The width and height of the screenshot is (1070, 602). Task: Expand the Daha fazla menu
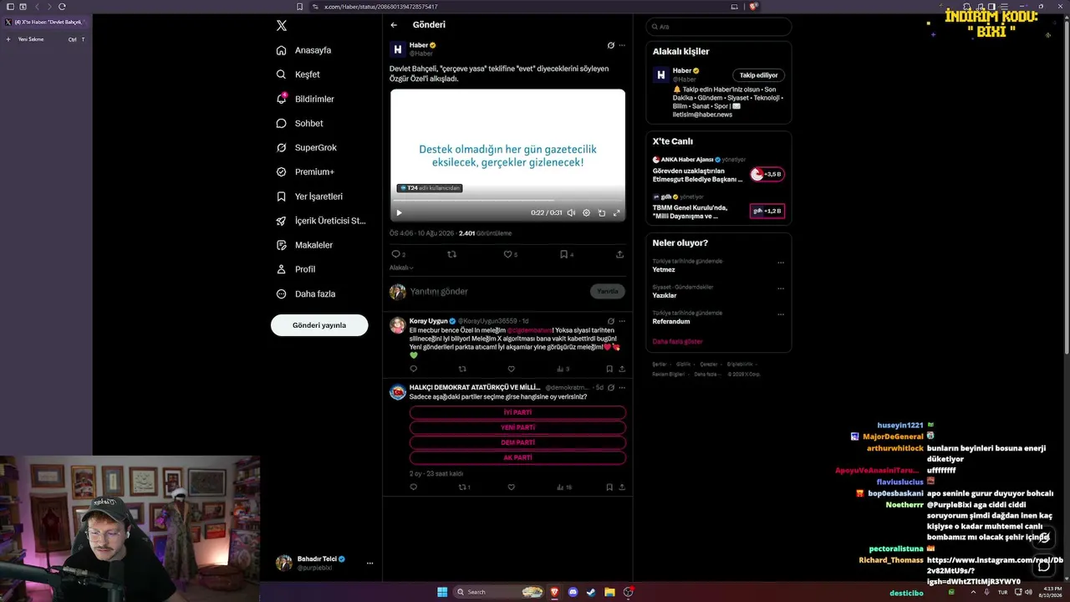coord(305,293)
